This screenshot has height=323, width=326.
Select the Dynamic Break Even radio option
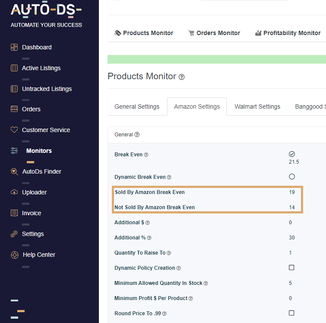click(292, 177)
